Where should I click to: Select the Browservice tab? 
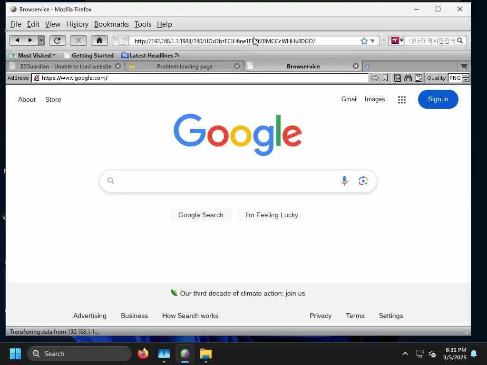303,66
